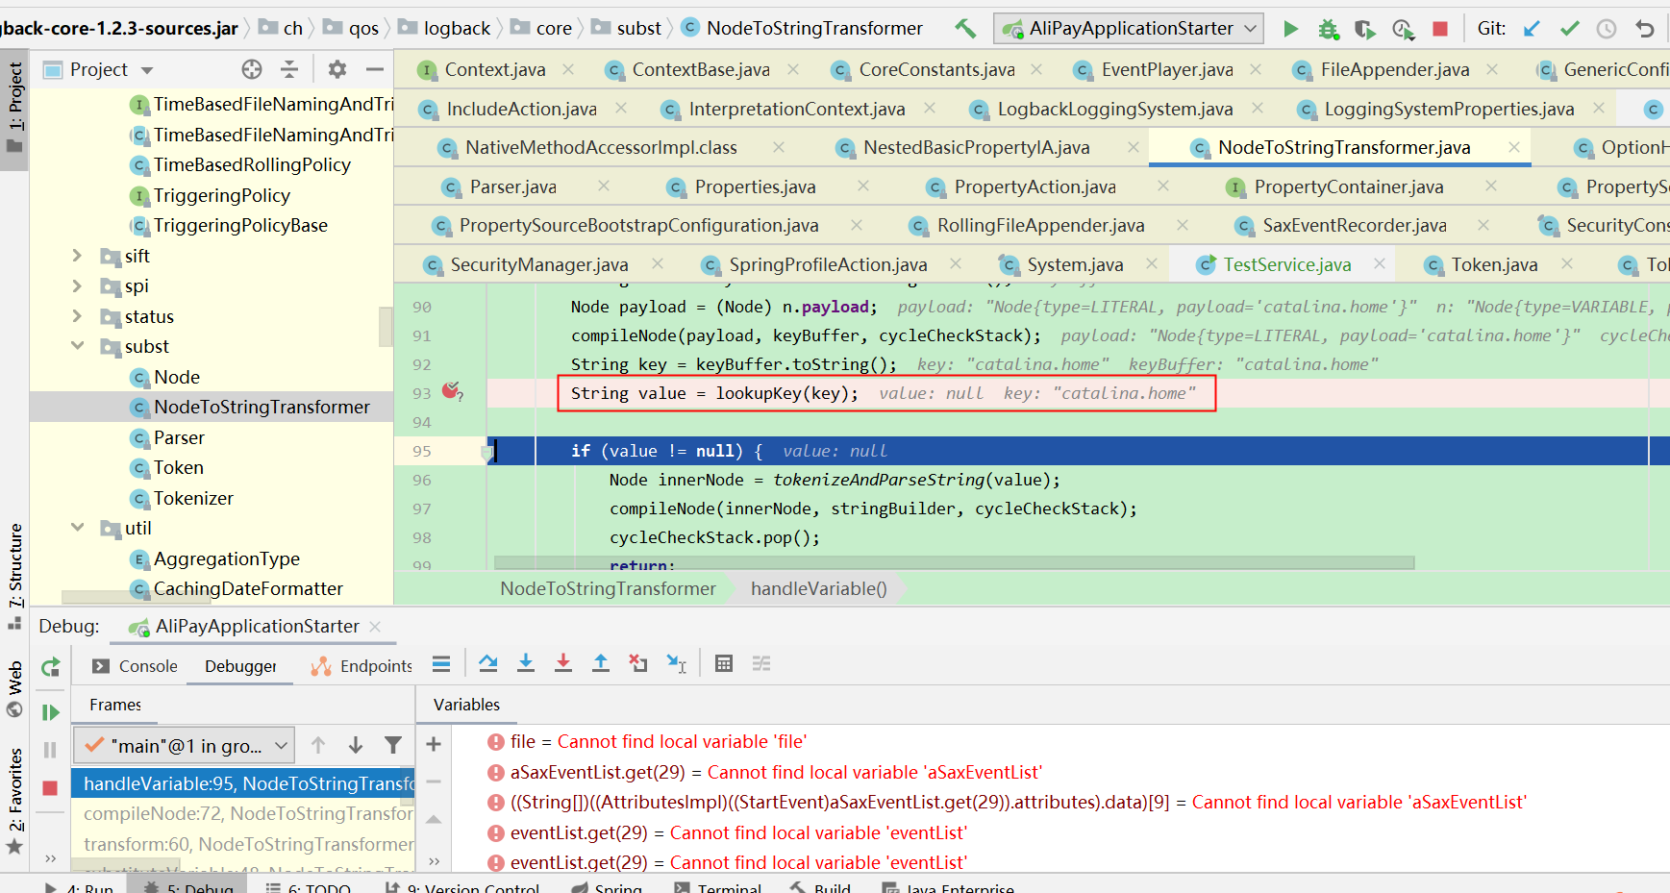Click subst breadcrumb in navigation bar
Image resolution: width=1670 pixels, height=893 pixels.
pyautogui.click(x=638, y=28)
